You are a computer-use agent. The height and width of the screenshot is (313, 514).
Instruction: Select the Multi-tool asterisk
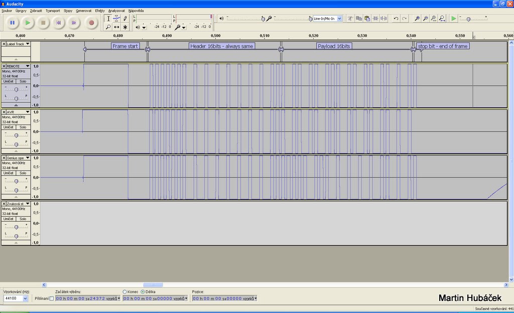pyautogui.click(x=125, y=27)
